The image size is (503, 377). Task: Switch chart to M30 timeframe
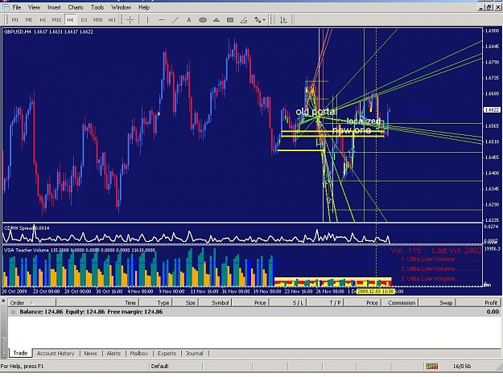click(x=98, y=20)
